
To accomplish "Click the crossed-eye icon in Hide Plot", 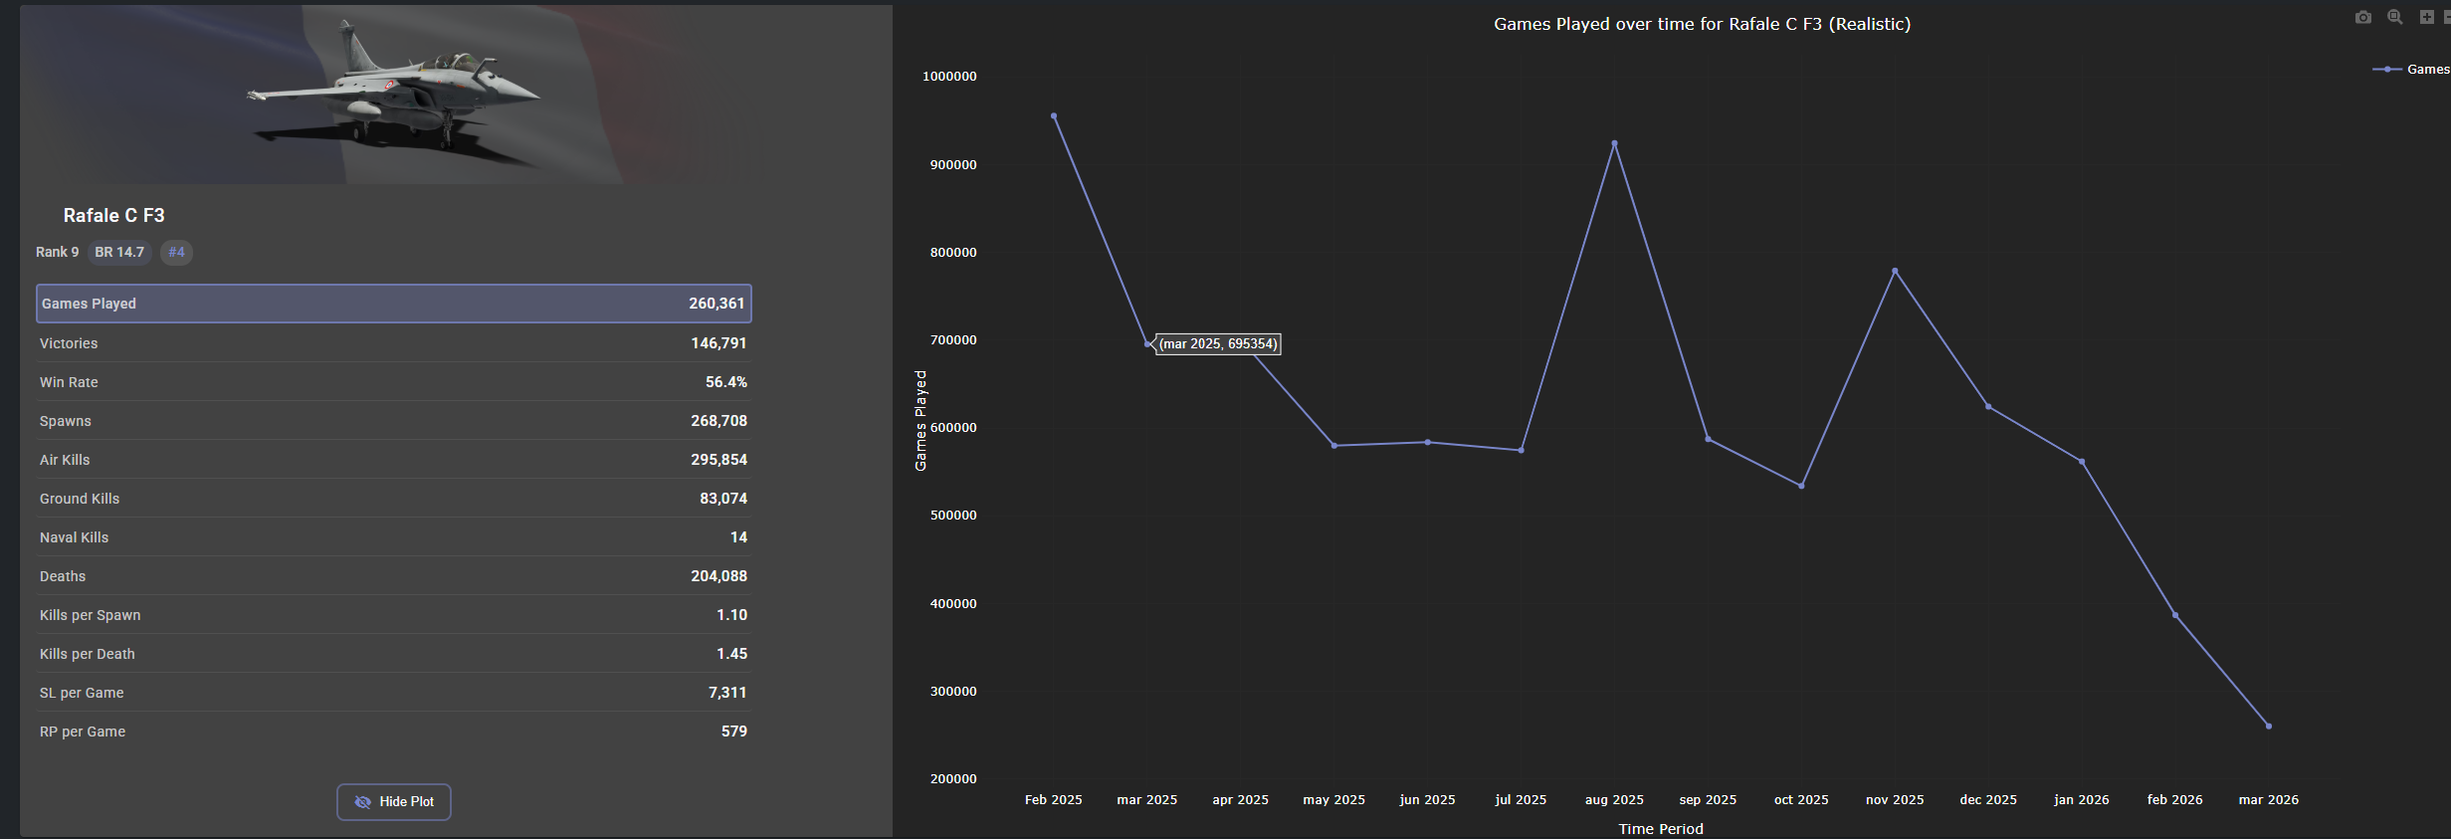I will [x=363, y=802].
